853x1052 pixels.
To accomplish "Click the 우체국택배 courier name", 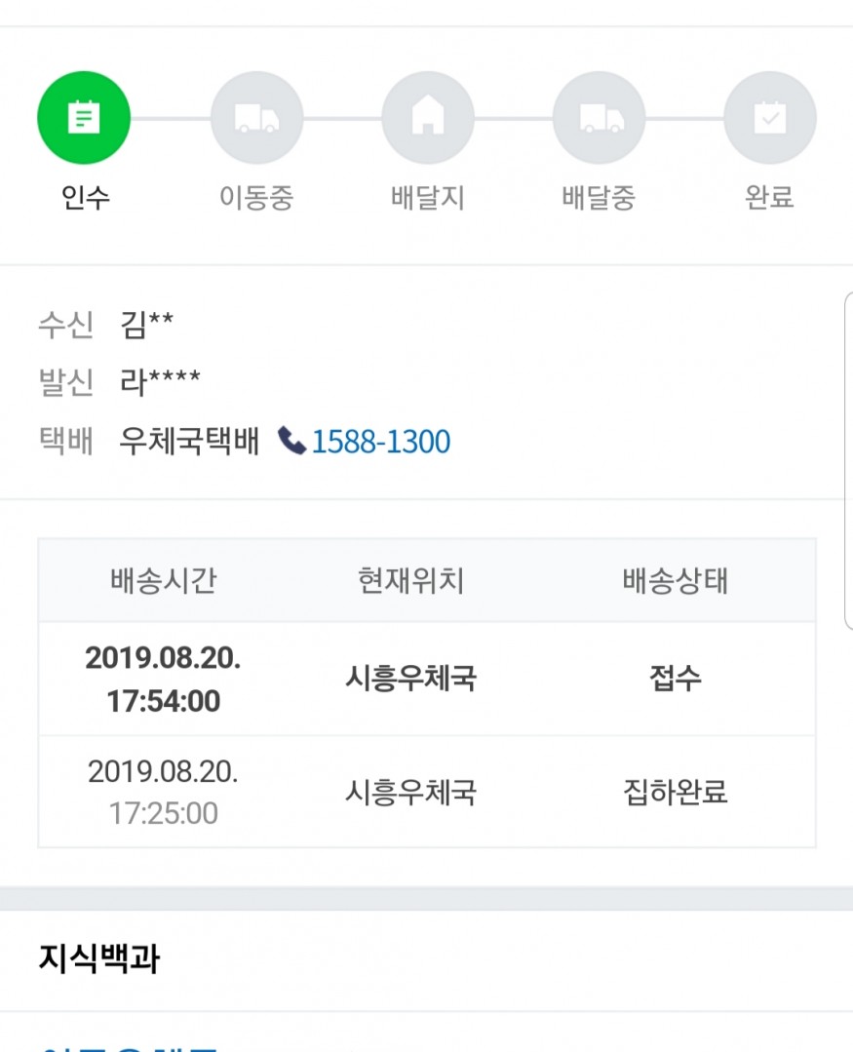I will 189,441.
